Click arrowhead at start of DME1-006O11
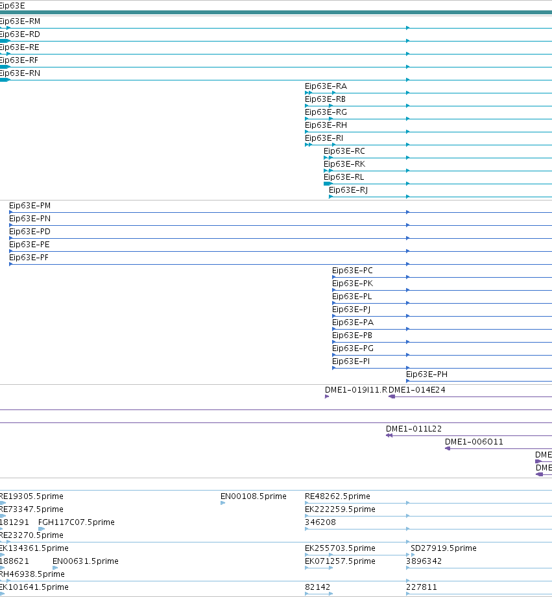 click(x=448, y=448)
